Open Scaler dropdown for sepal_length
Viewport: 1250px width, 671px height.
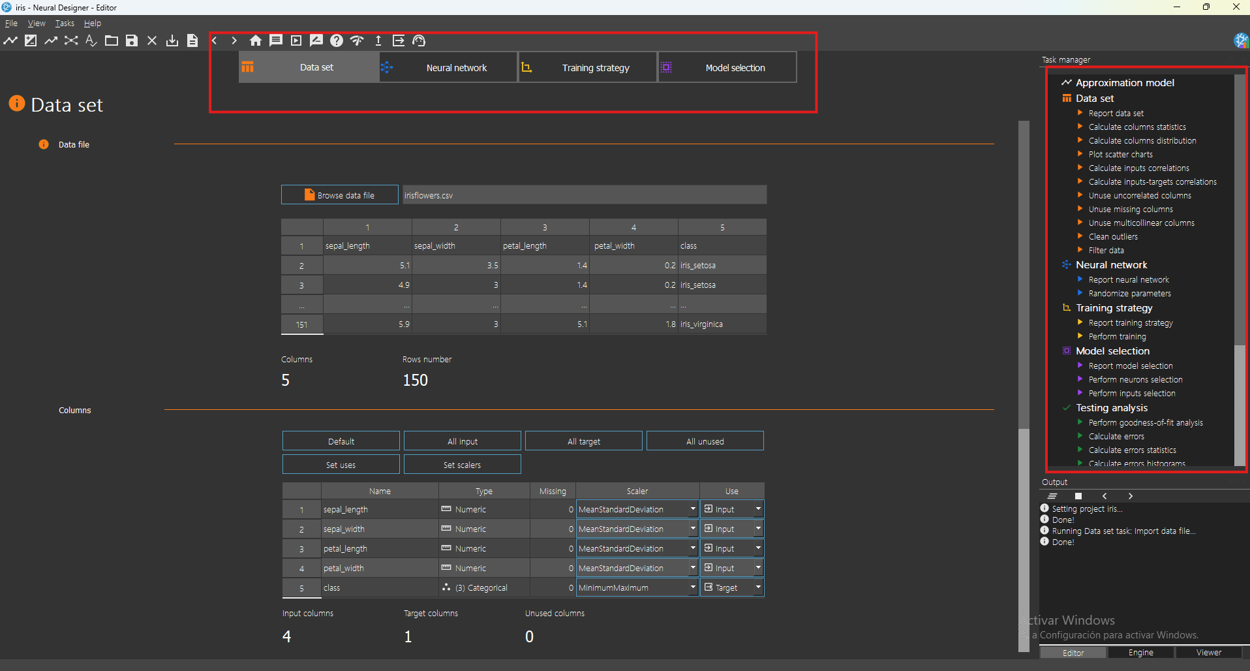(x=693, y=509)
